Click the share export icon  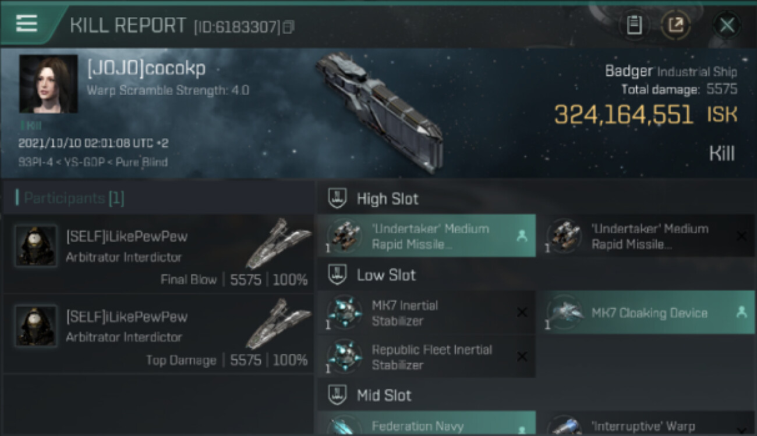coord(675,25)
